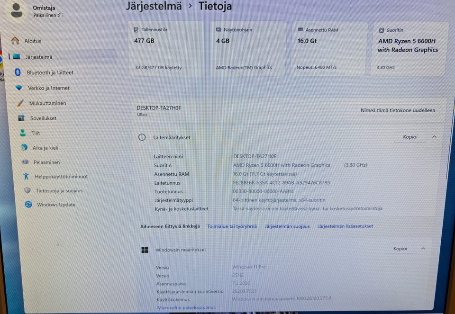
Task: Select the Aika ja kieli clock icon
Action: (23, 148)
